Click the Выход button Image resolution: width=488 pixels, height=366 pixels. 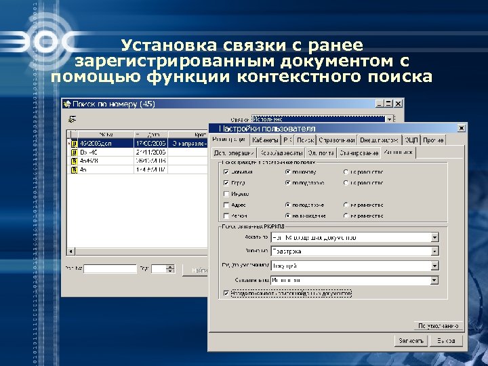point(446,341)
